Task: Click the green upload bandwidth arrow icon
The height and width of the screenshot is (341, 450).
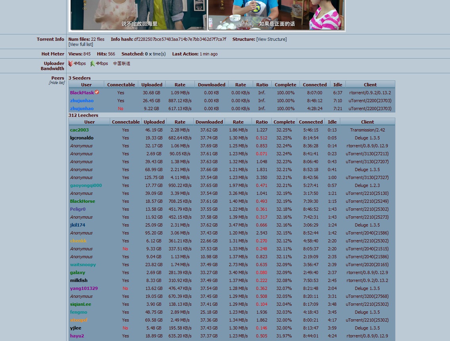Action: [x=92, y=63]
